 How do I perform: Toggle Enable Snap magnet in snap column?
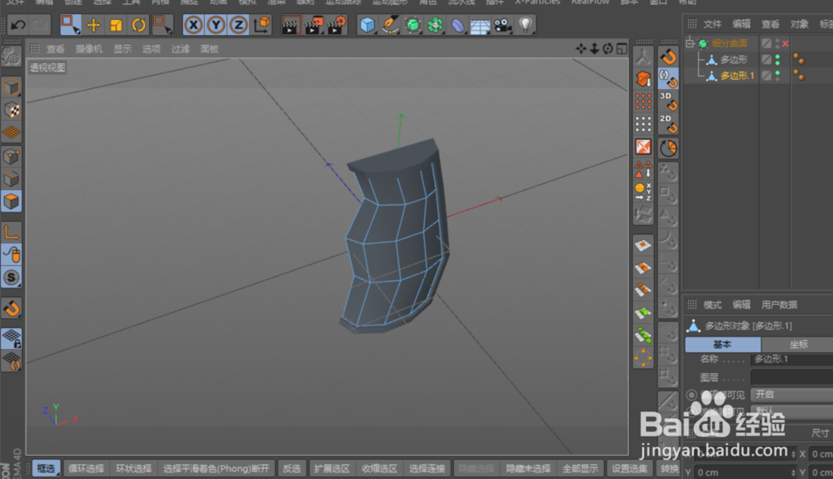[668, 57]
